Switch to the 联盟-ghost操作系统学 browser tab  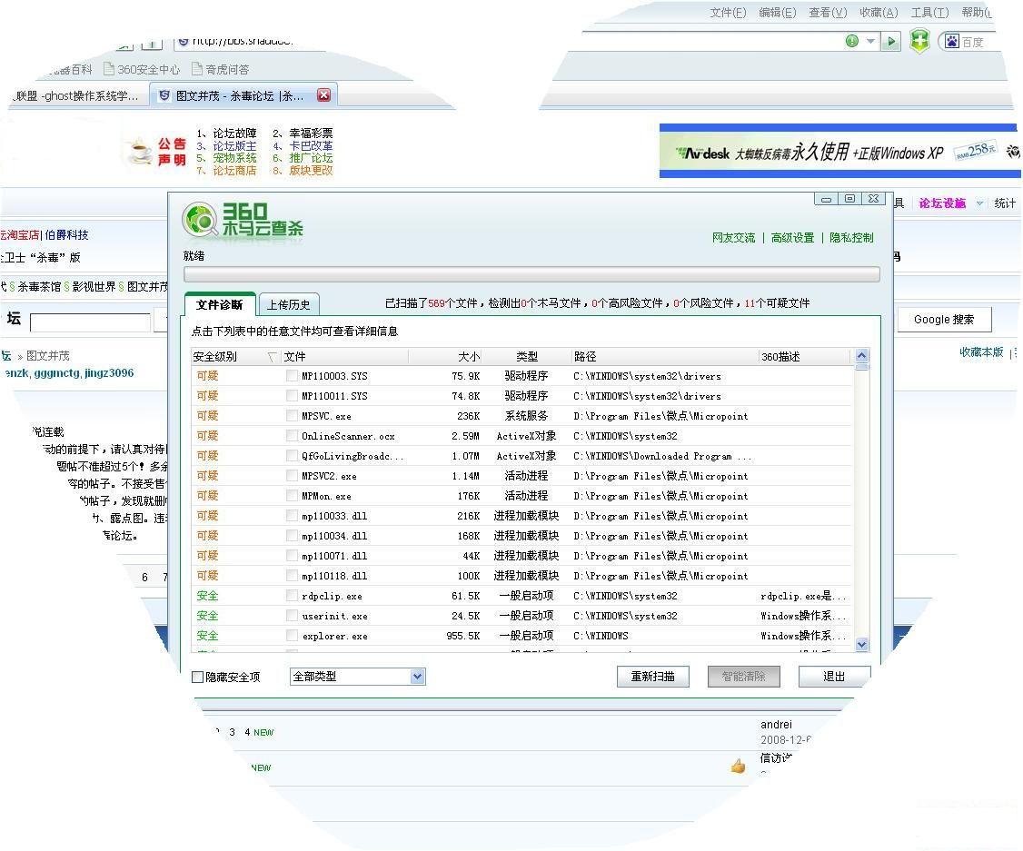(x=75, y=96)
